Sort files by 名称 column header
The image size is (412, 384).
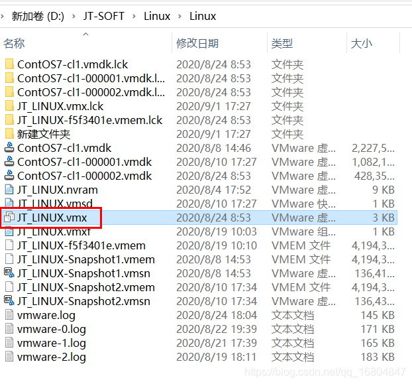[14, 43]
